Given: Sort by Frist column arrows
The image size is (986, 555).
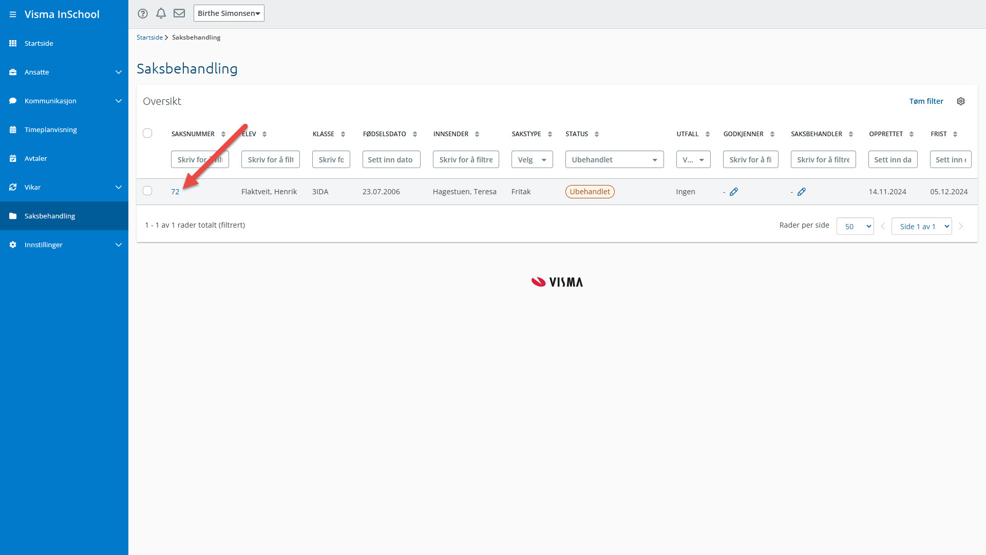Looking at the screenshot, I should [x=955, y=134].
